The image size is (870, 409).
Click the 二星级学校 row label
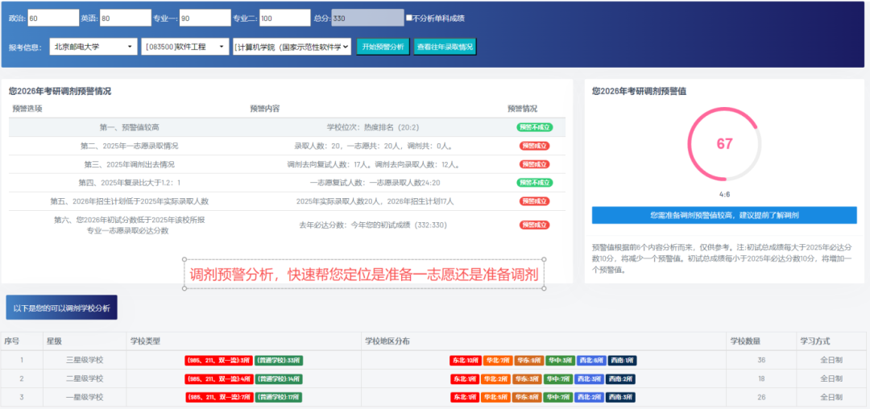pyautogui.click(x=85, y=378)
